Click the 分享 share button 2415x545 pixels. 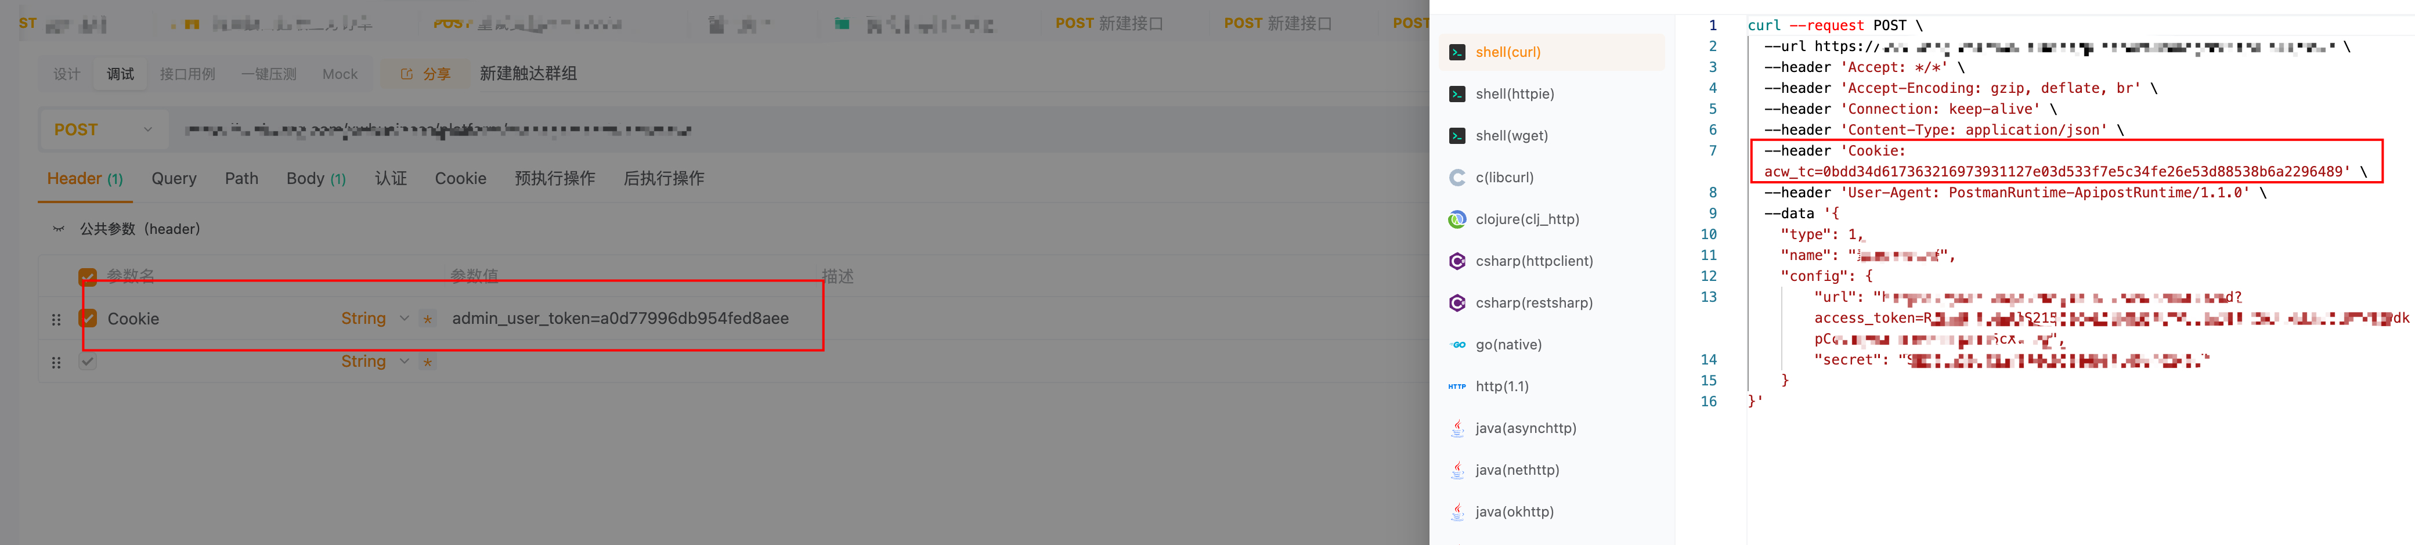click(425, 74)
